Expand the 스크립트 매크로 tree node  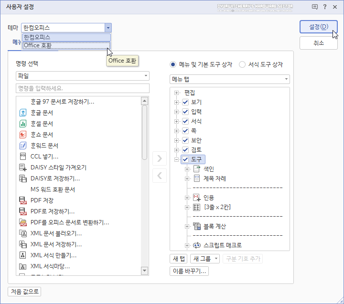click(187, 245)
